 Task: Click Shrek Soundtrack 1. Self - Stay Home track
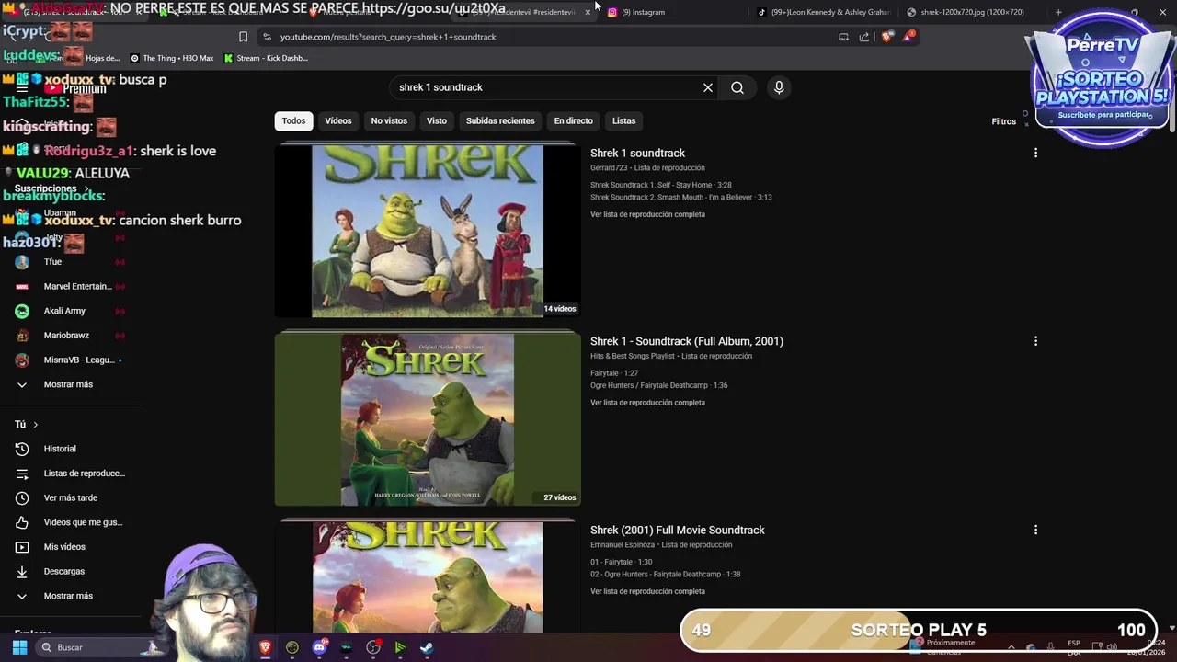click(661, 185)
